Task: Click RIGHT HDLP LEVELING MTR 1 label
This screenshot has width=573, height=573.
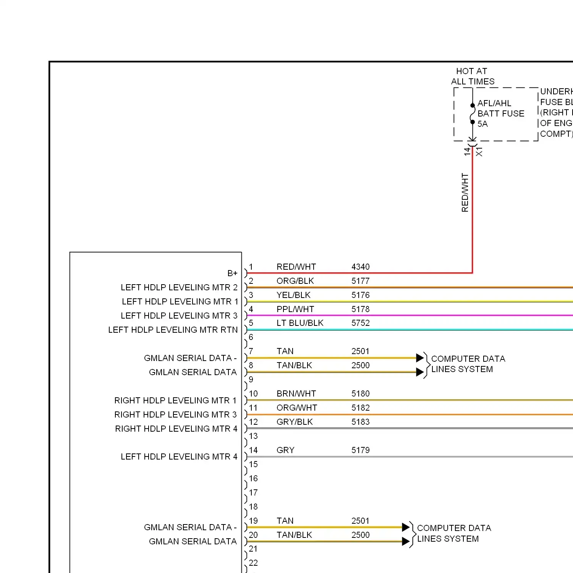Action: pos(176,400)
